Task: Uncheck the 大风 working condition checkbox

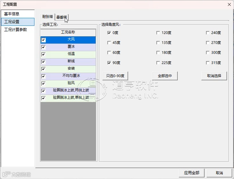Action: click(x=43, y=40)
